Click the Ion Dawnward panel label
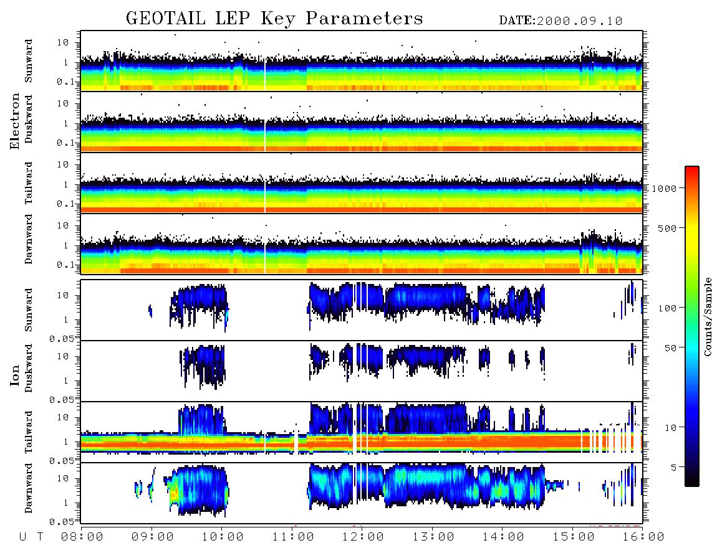 pyautogui.click(x=29, y=488)
